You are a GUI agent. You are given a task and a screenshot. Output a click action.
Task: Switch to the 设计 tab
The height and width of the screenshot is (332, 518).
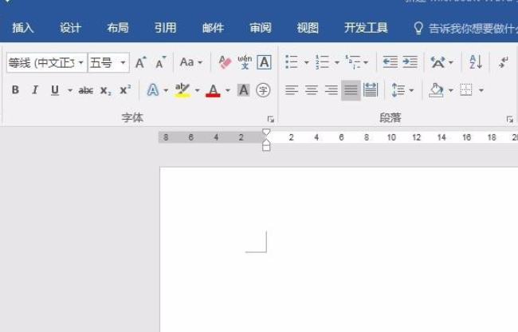point(70,28)
